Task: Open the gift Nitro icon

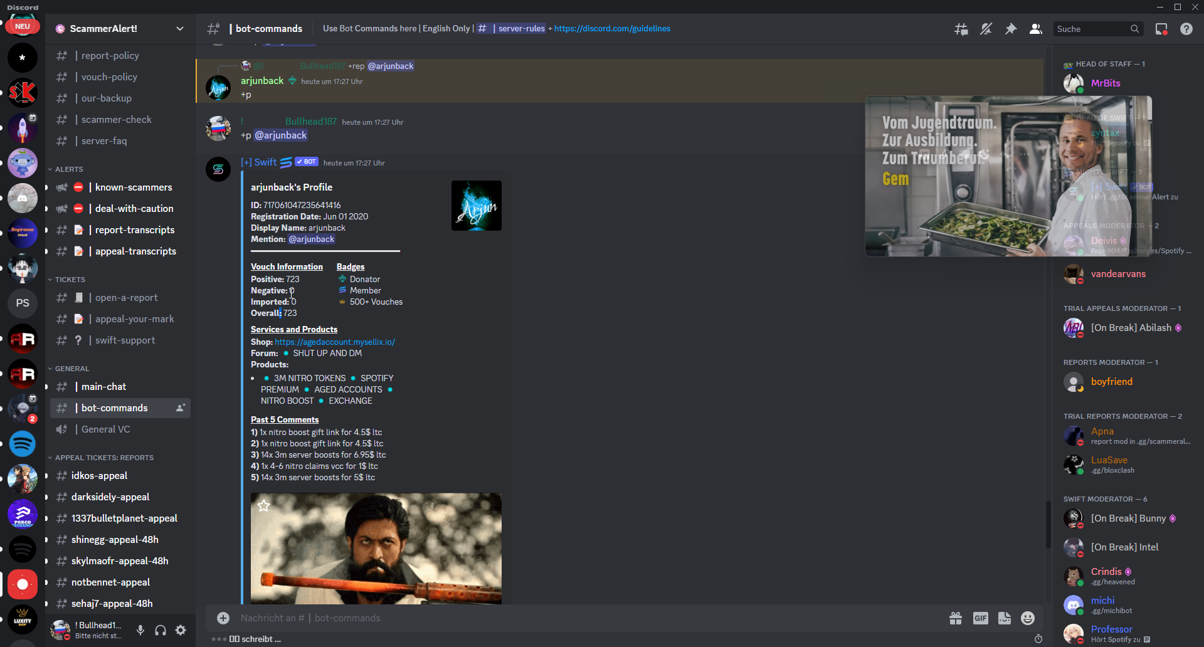Action: point(956,618)
